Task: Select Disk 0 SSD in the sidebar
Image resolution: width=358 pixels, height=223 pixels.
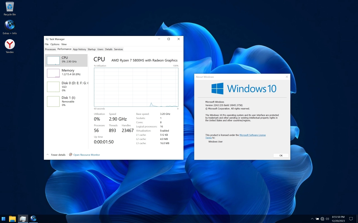Action: point(66,86)
